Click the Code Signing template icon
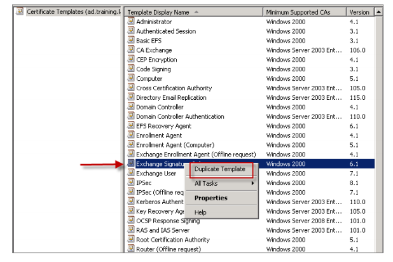The image size is (393, 262). point(131,69)
